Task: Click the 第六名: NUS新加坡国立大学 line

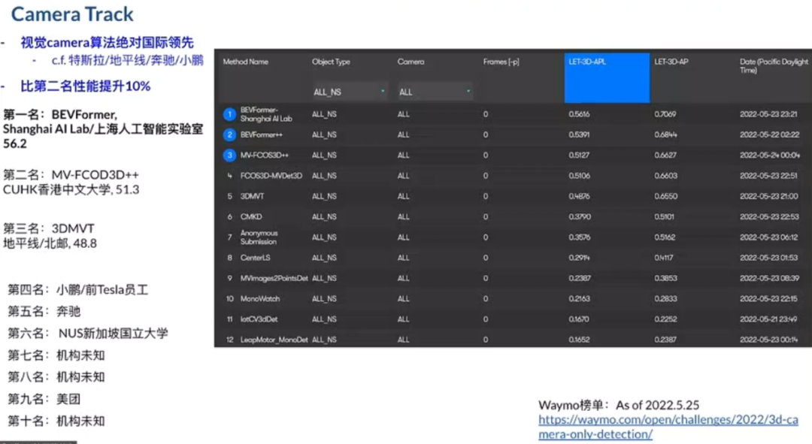Action: point(88,334)
